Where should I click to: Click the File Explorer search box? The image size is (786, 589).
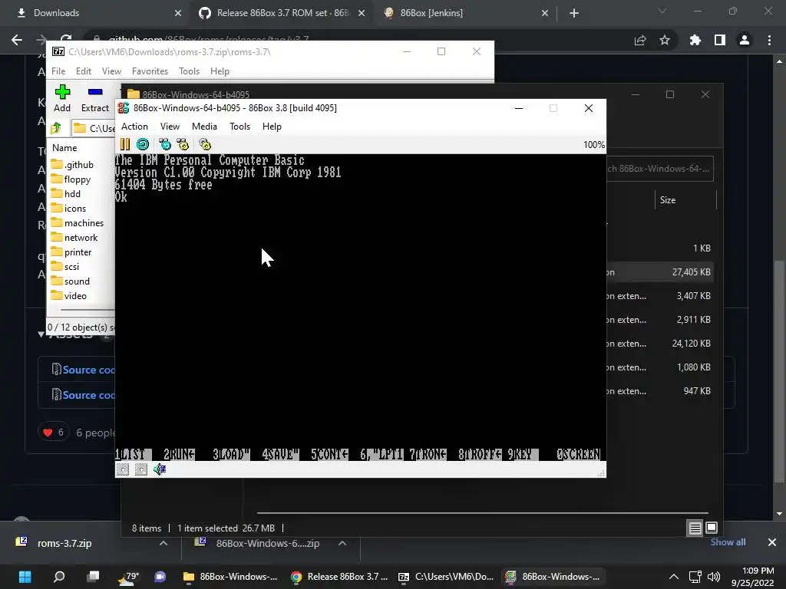pyautogui.click(x=659, y=169)
